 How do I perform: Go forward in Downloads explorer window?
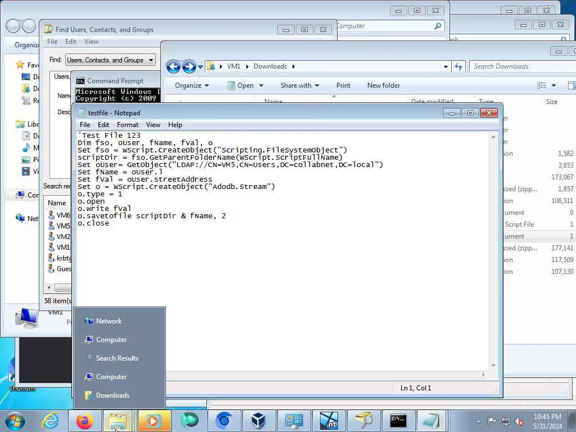189,66
